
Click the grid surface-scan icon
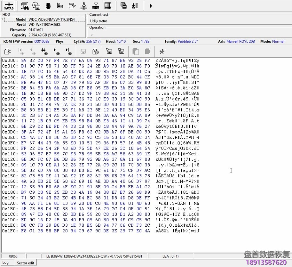point(108,6)
